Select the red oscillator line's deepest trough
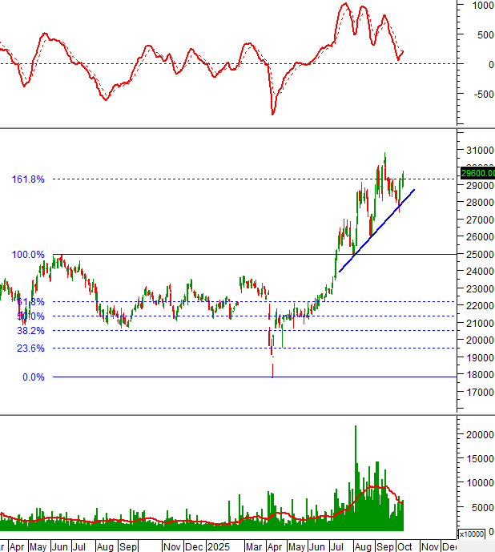495x552 pixels. pos(272,113)
